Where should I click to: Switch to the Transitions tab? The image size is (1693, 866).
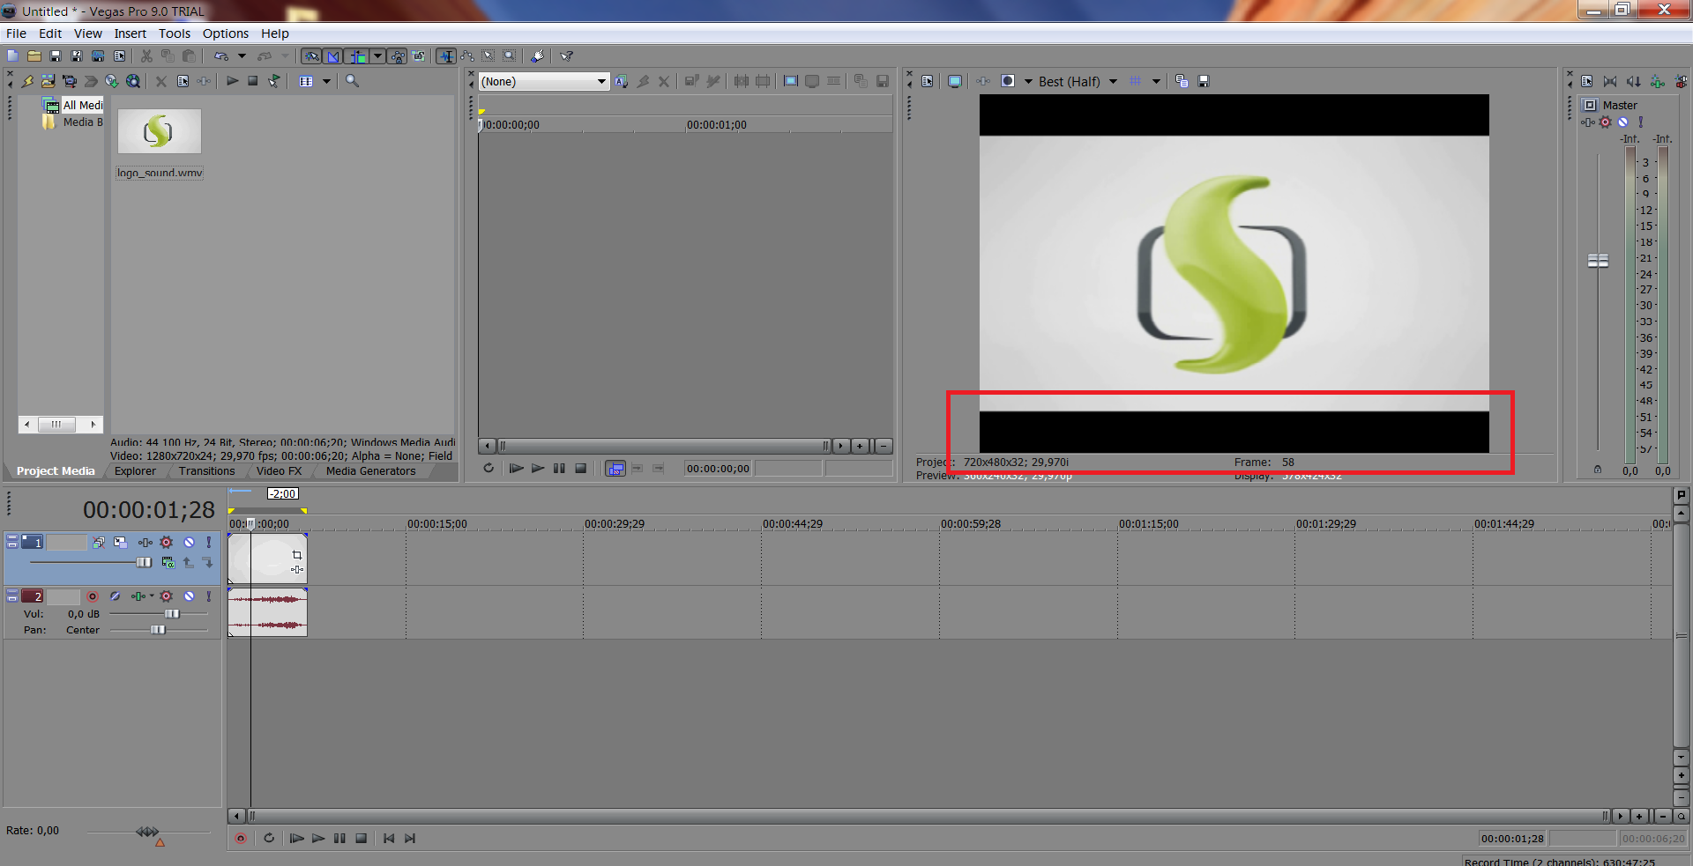[206, 471]
